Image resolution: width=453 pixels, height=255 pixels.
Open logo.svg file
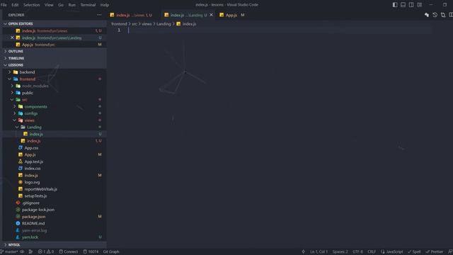tap(55, 182)
